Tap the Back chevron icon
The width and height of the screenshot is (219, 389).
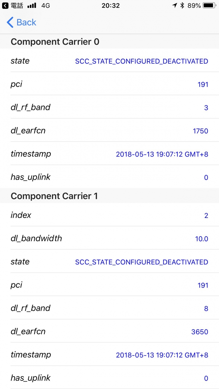coord(10,22)
